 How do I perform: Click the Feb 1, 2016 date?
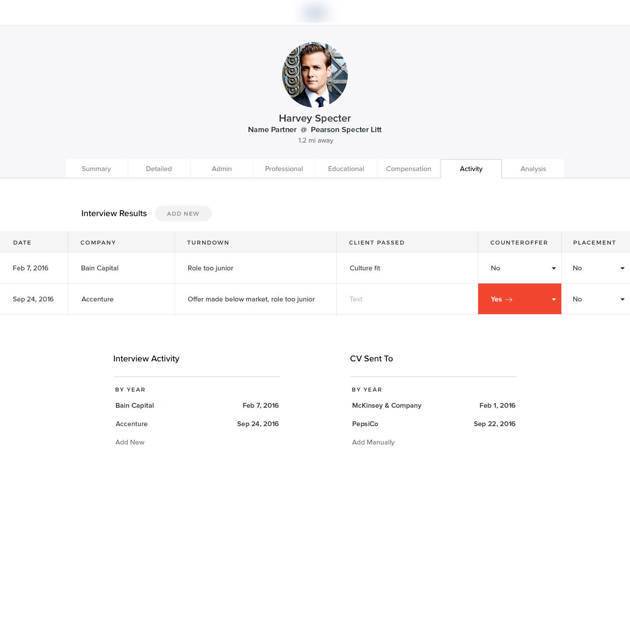[x=497, y=406]
